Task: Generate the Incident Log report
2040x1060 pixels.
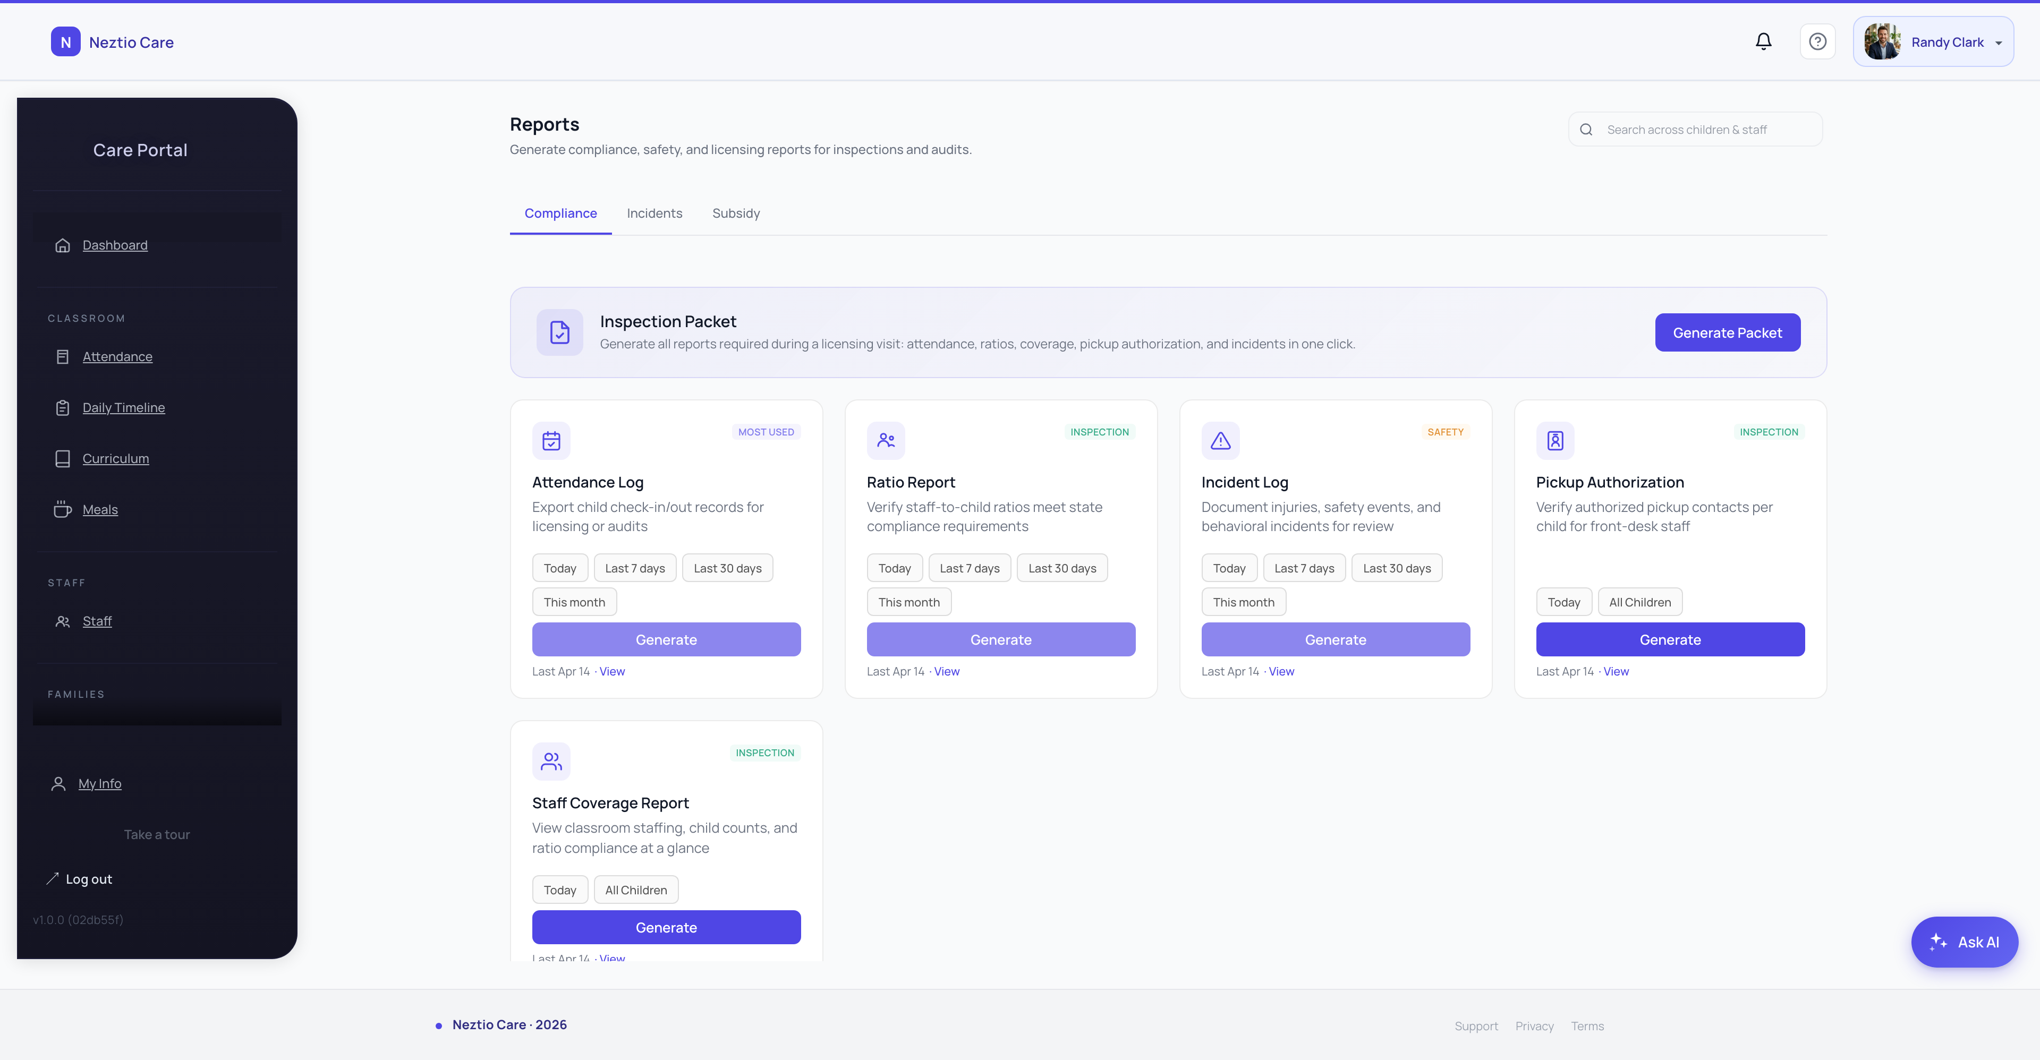Action: coord(1335,639)
